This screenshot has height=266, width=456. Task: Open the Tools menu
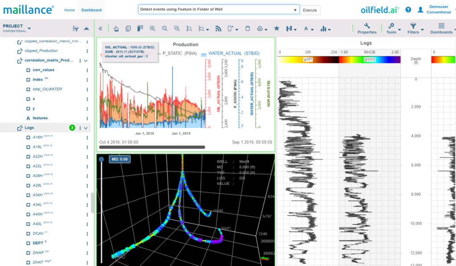click(393, 28)
